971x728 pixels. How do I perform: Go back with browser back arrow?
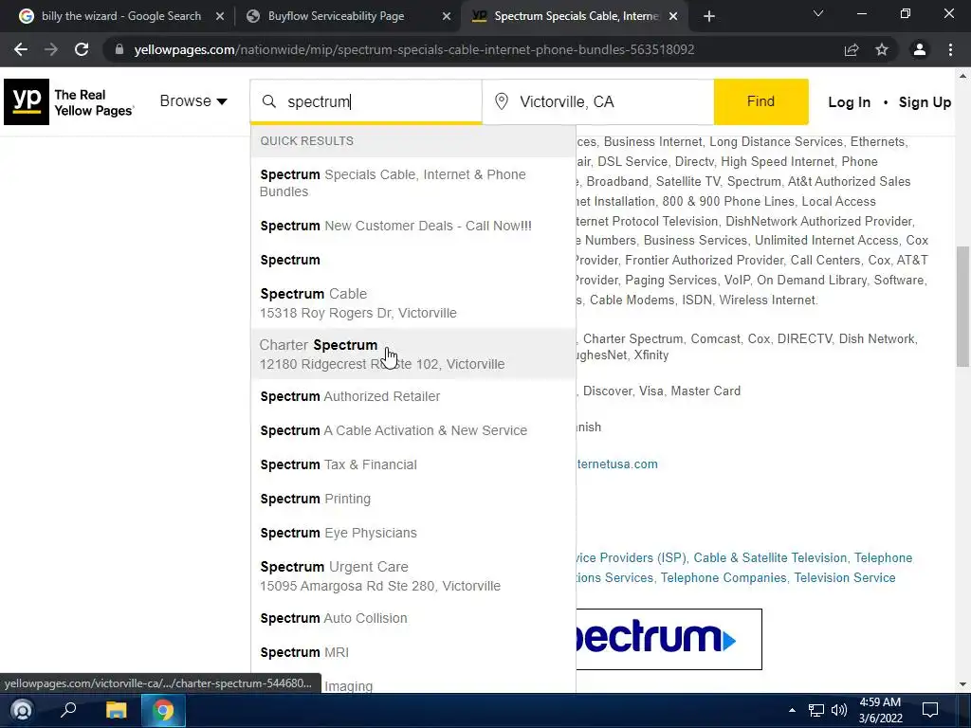point(21,49)
